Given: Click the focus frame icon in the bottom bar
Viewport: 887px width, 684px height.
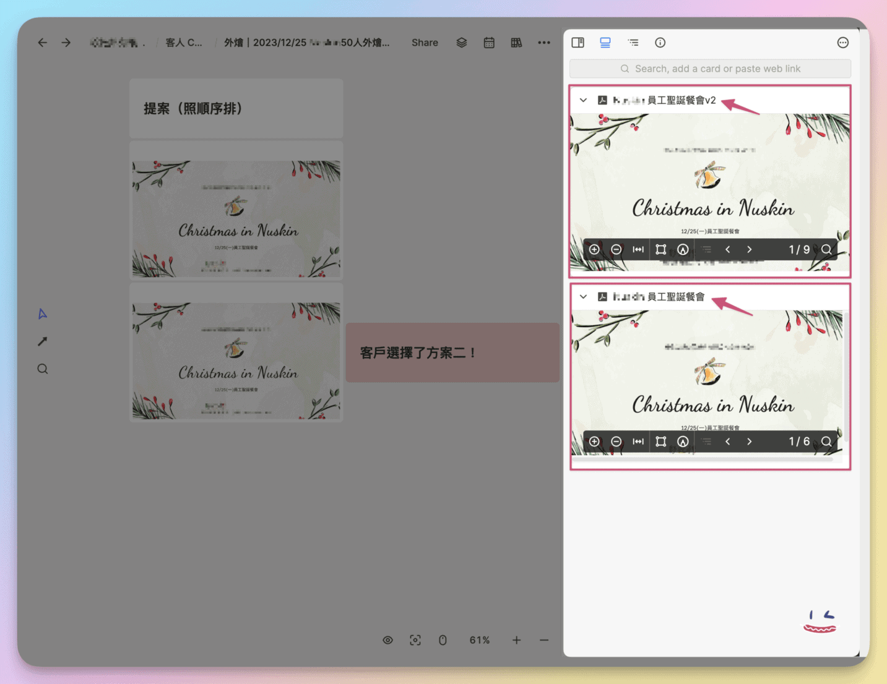Looking at the screenshot, I should pyautogui.click(x=415, y=640).
